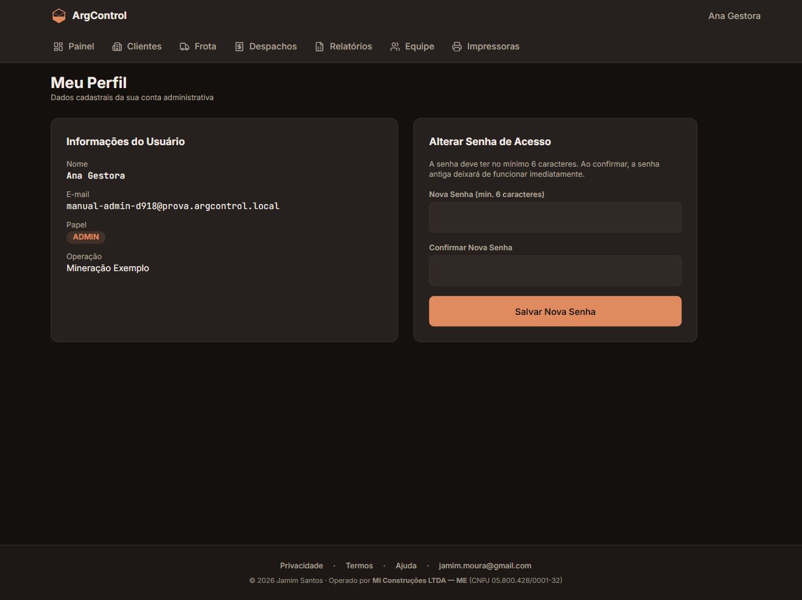
Task: Focus the Confirmar Nova Senha field
Action: tap(555, 271)
